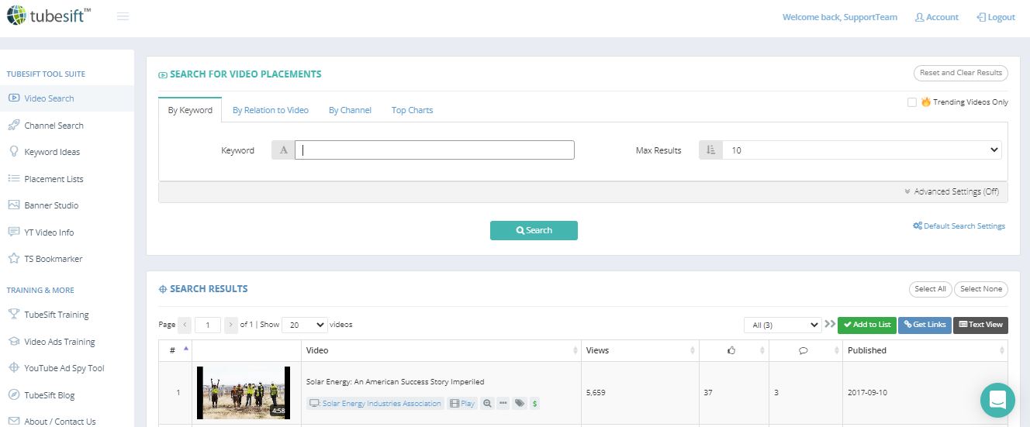Open the Intercom chat bubble

pos(997,400)
